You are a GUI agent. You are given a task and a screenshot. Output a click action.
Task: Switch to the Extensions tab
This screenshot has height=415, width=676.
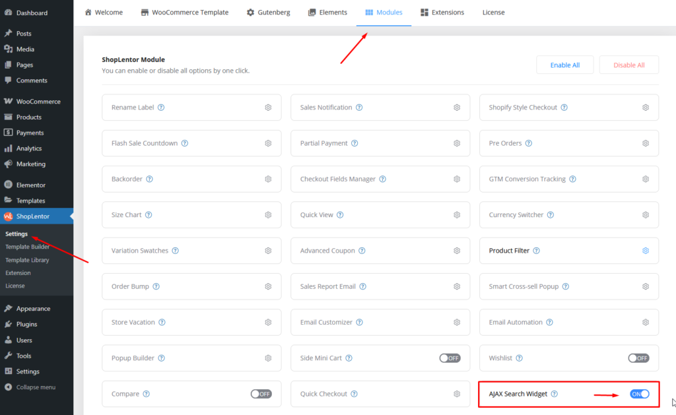click(442, 12)
